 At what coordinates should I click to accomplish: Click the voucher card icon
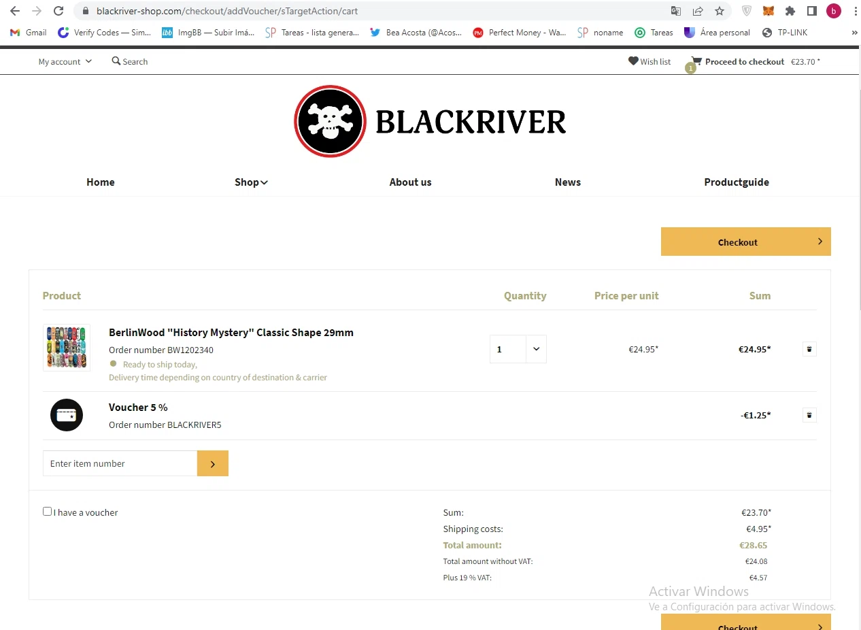click(67, 415)
